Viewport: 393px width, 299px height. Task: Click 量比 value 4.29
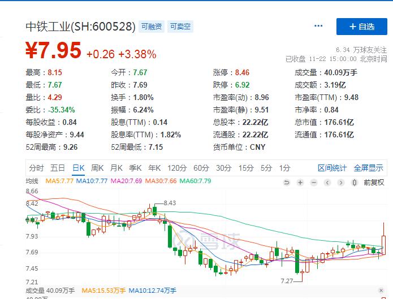click(x=55, y=97)
